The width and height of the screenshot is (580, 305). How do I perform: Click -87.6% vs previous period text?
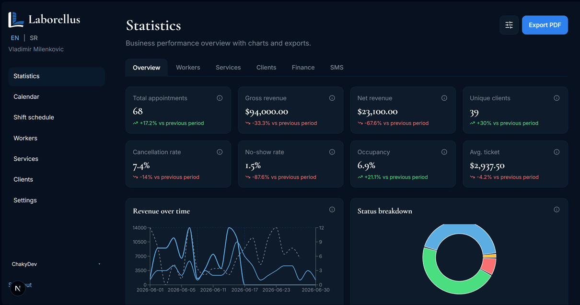[x=284, y=177]
